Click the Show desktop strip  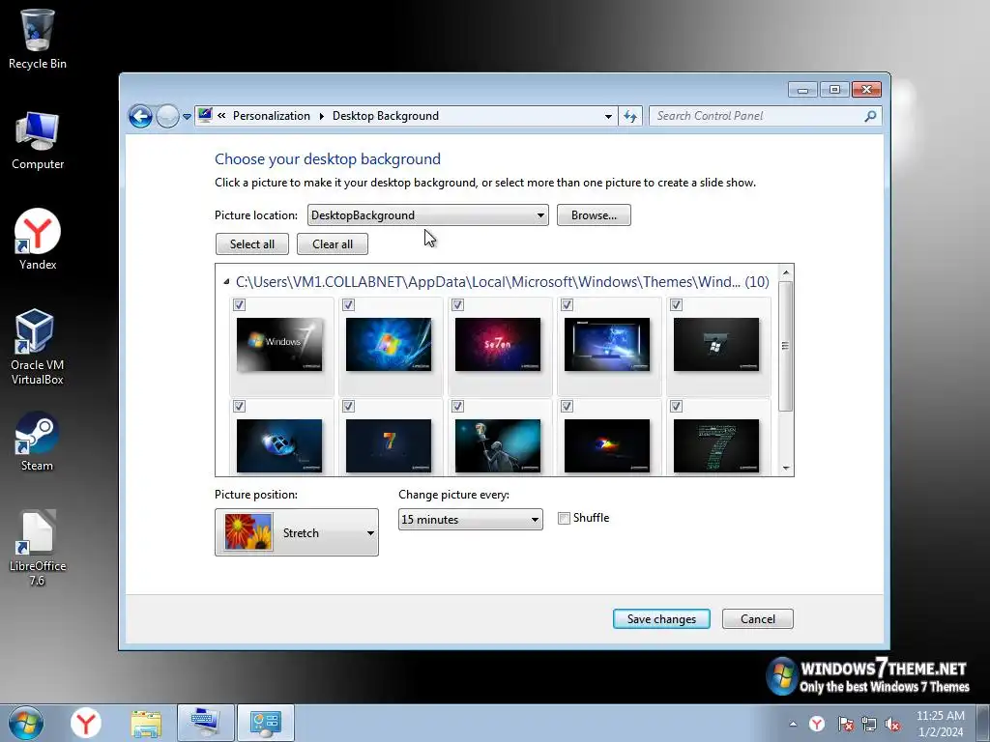pyautogui.click(x=984, y=723)
